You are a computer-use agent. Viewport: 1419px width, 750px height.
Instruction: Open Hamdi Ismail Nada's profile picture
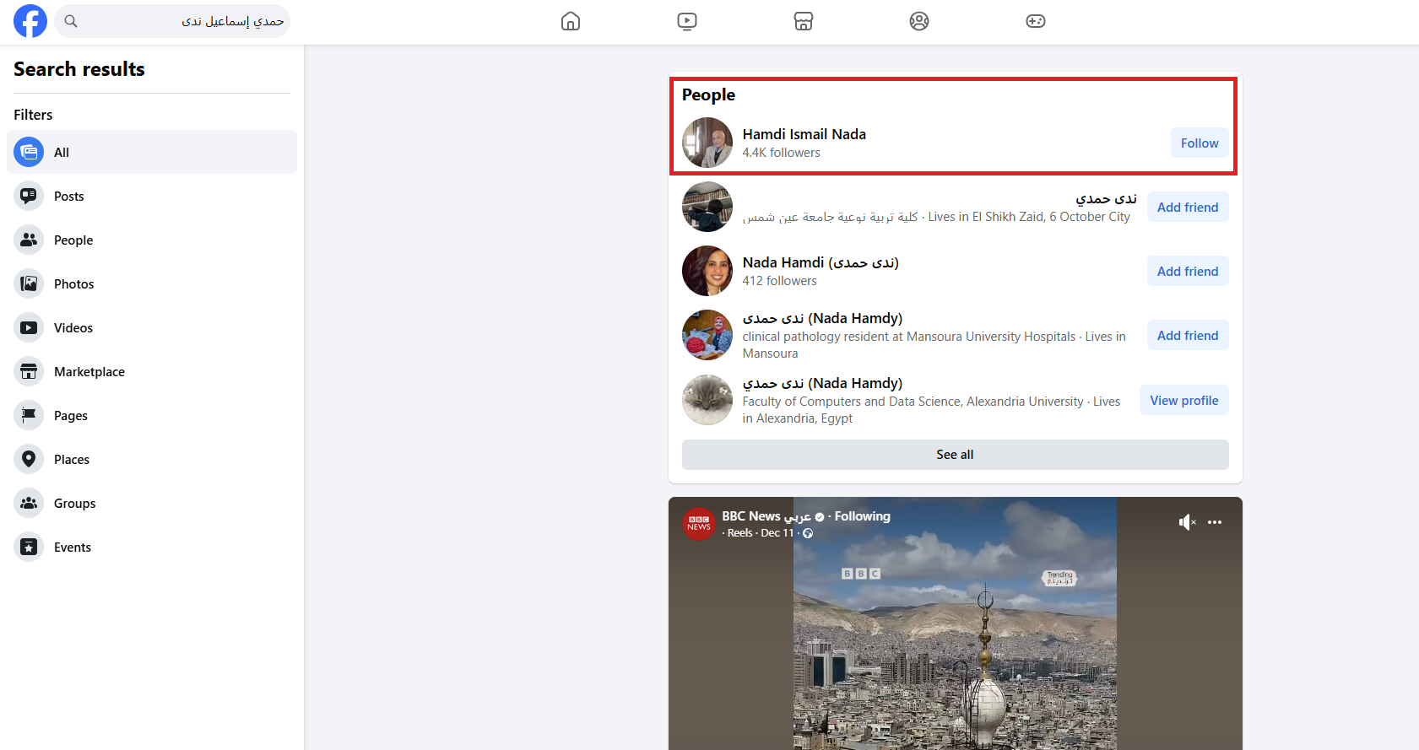707,143
